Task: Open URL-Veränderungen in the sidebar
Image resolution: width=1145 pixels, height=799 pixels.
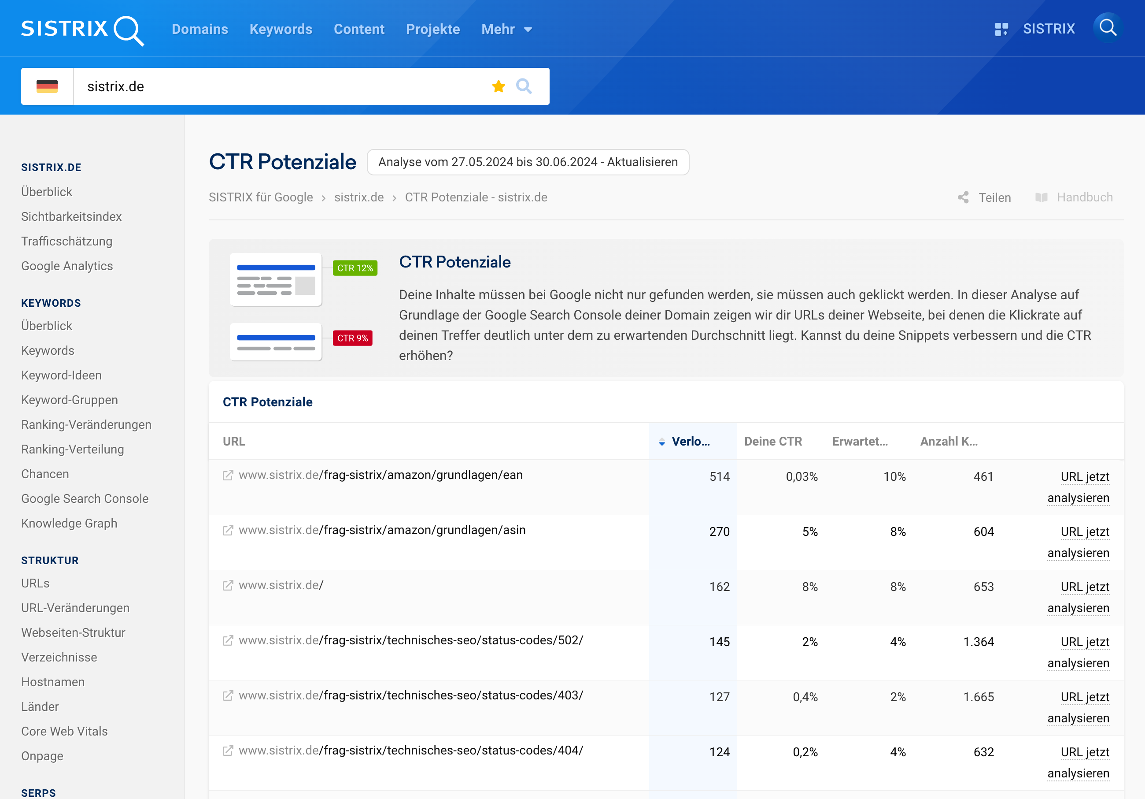Action: 75,608
